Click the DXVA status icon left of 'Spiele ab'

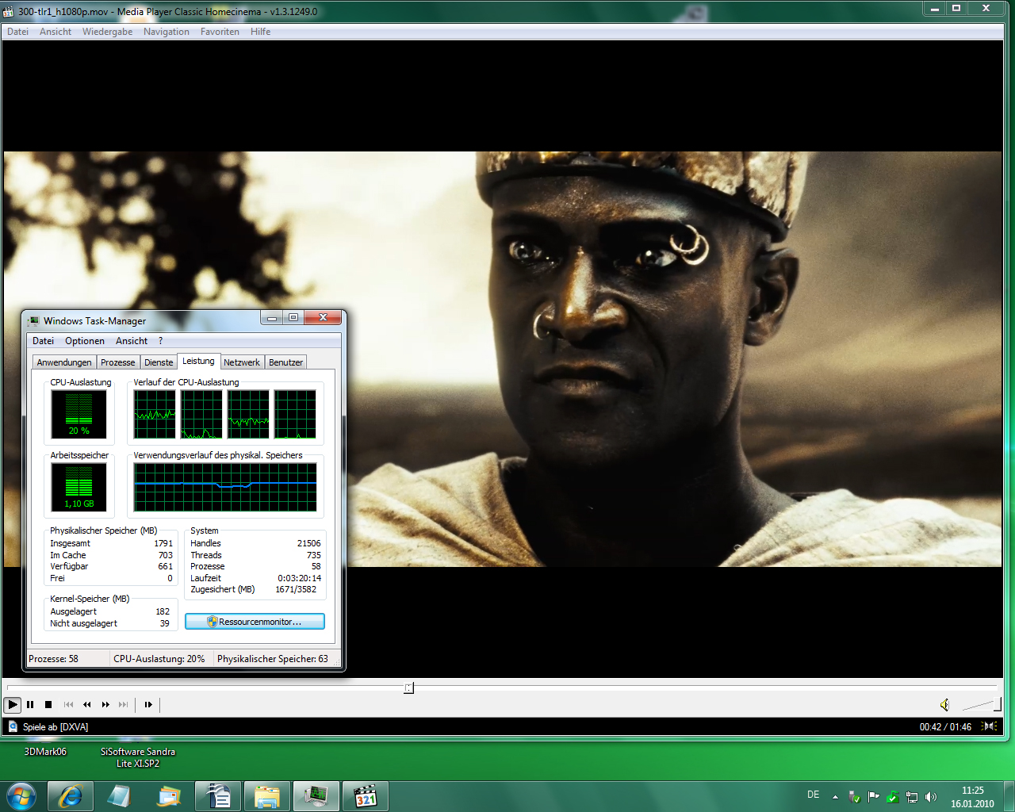click(13, 726)
